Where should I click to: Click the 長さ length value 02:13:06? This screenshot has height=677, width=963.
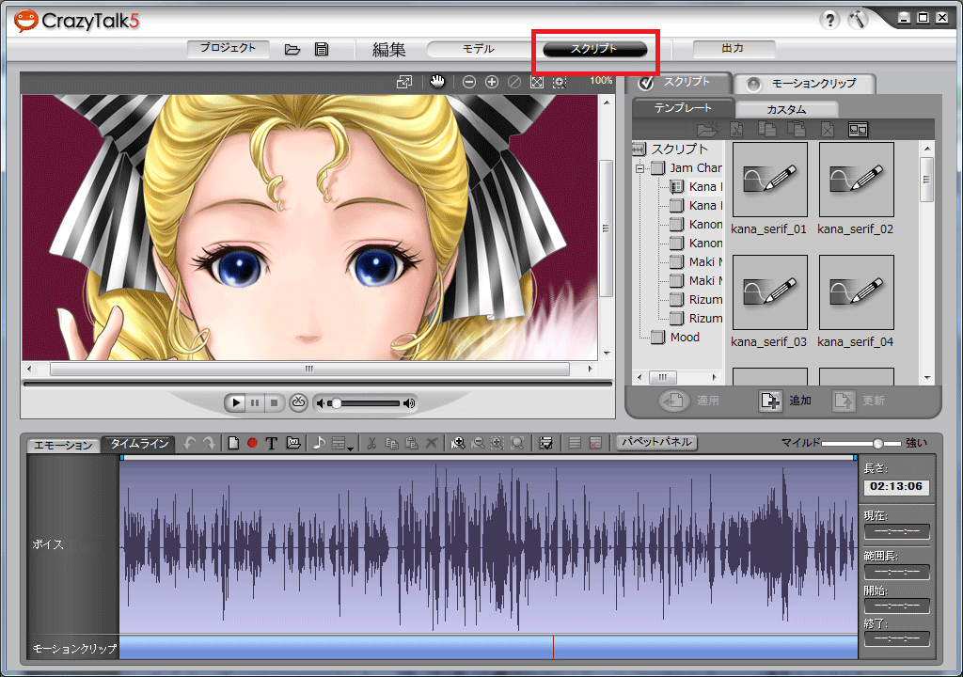pyautogui.click(x=896, y=486)
